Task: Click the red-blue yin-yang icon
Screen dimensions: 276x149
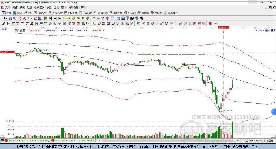Action: click(211, 24)
